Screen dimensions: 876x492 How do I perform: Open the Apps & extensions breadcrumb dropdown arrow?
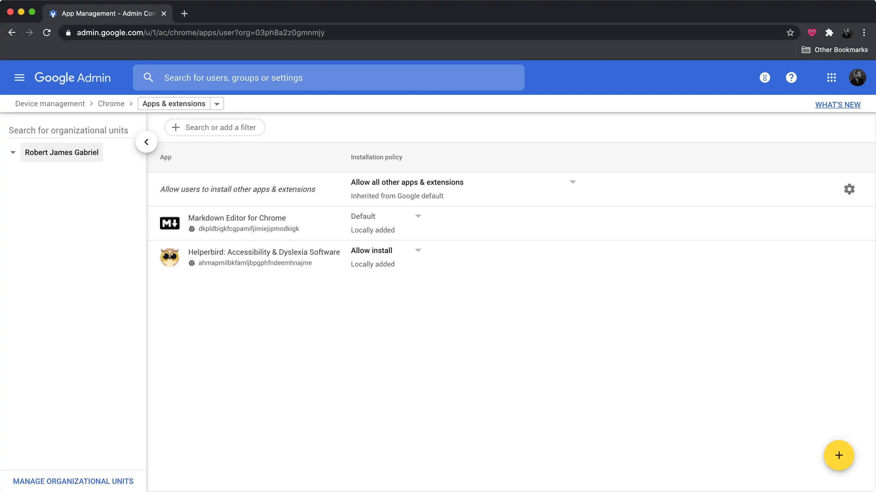[x=217, y=104]
